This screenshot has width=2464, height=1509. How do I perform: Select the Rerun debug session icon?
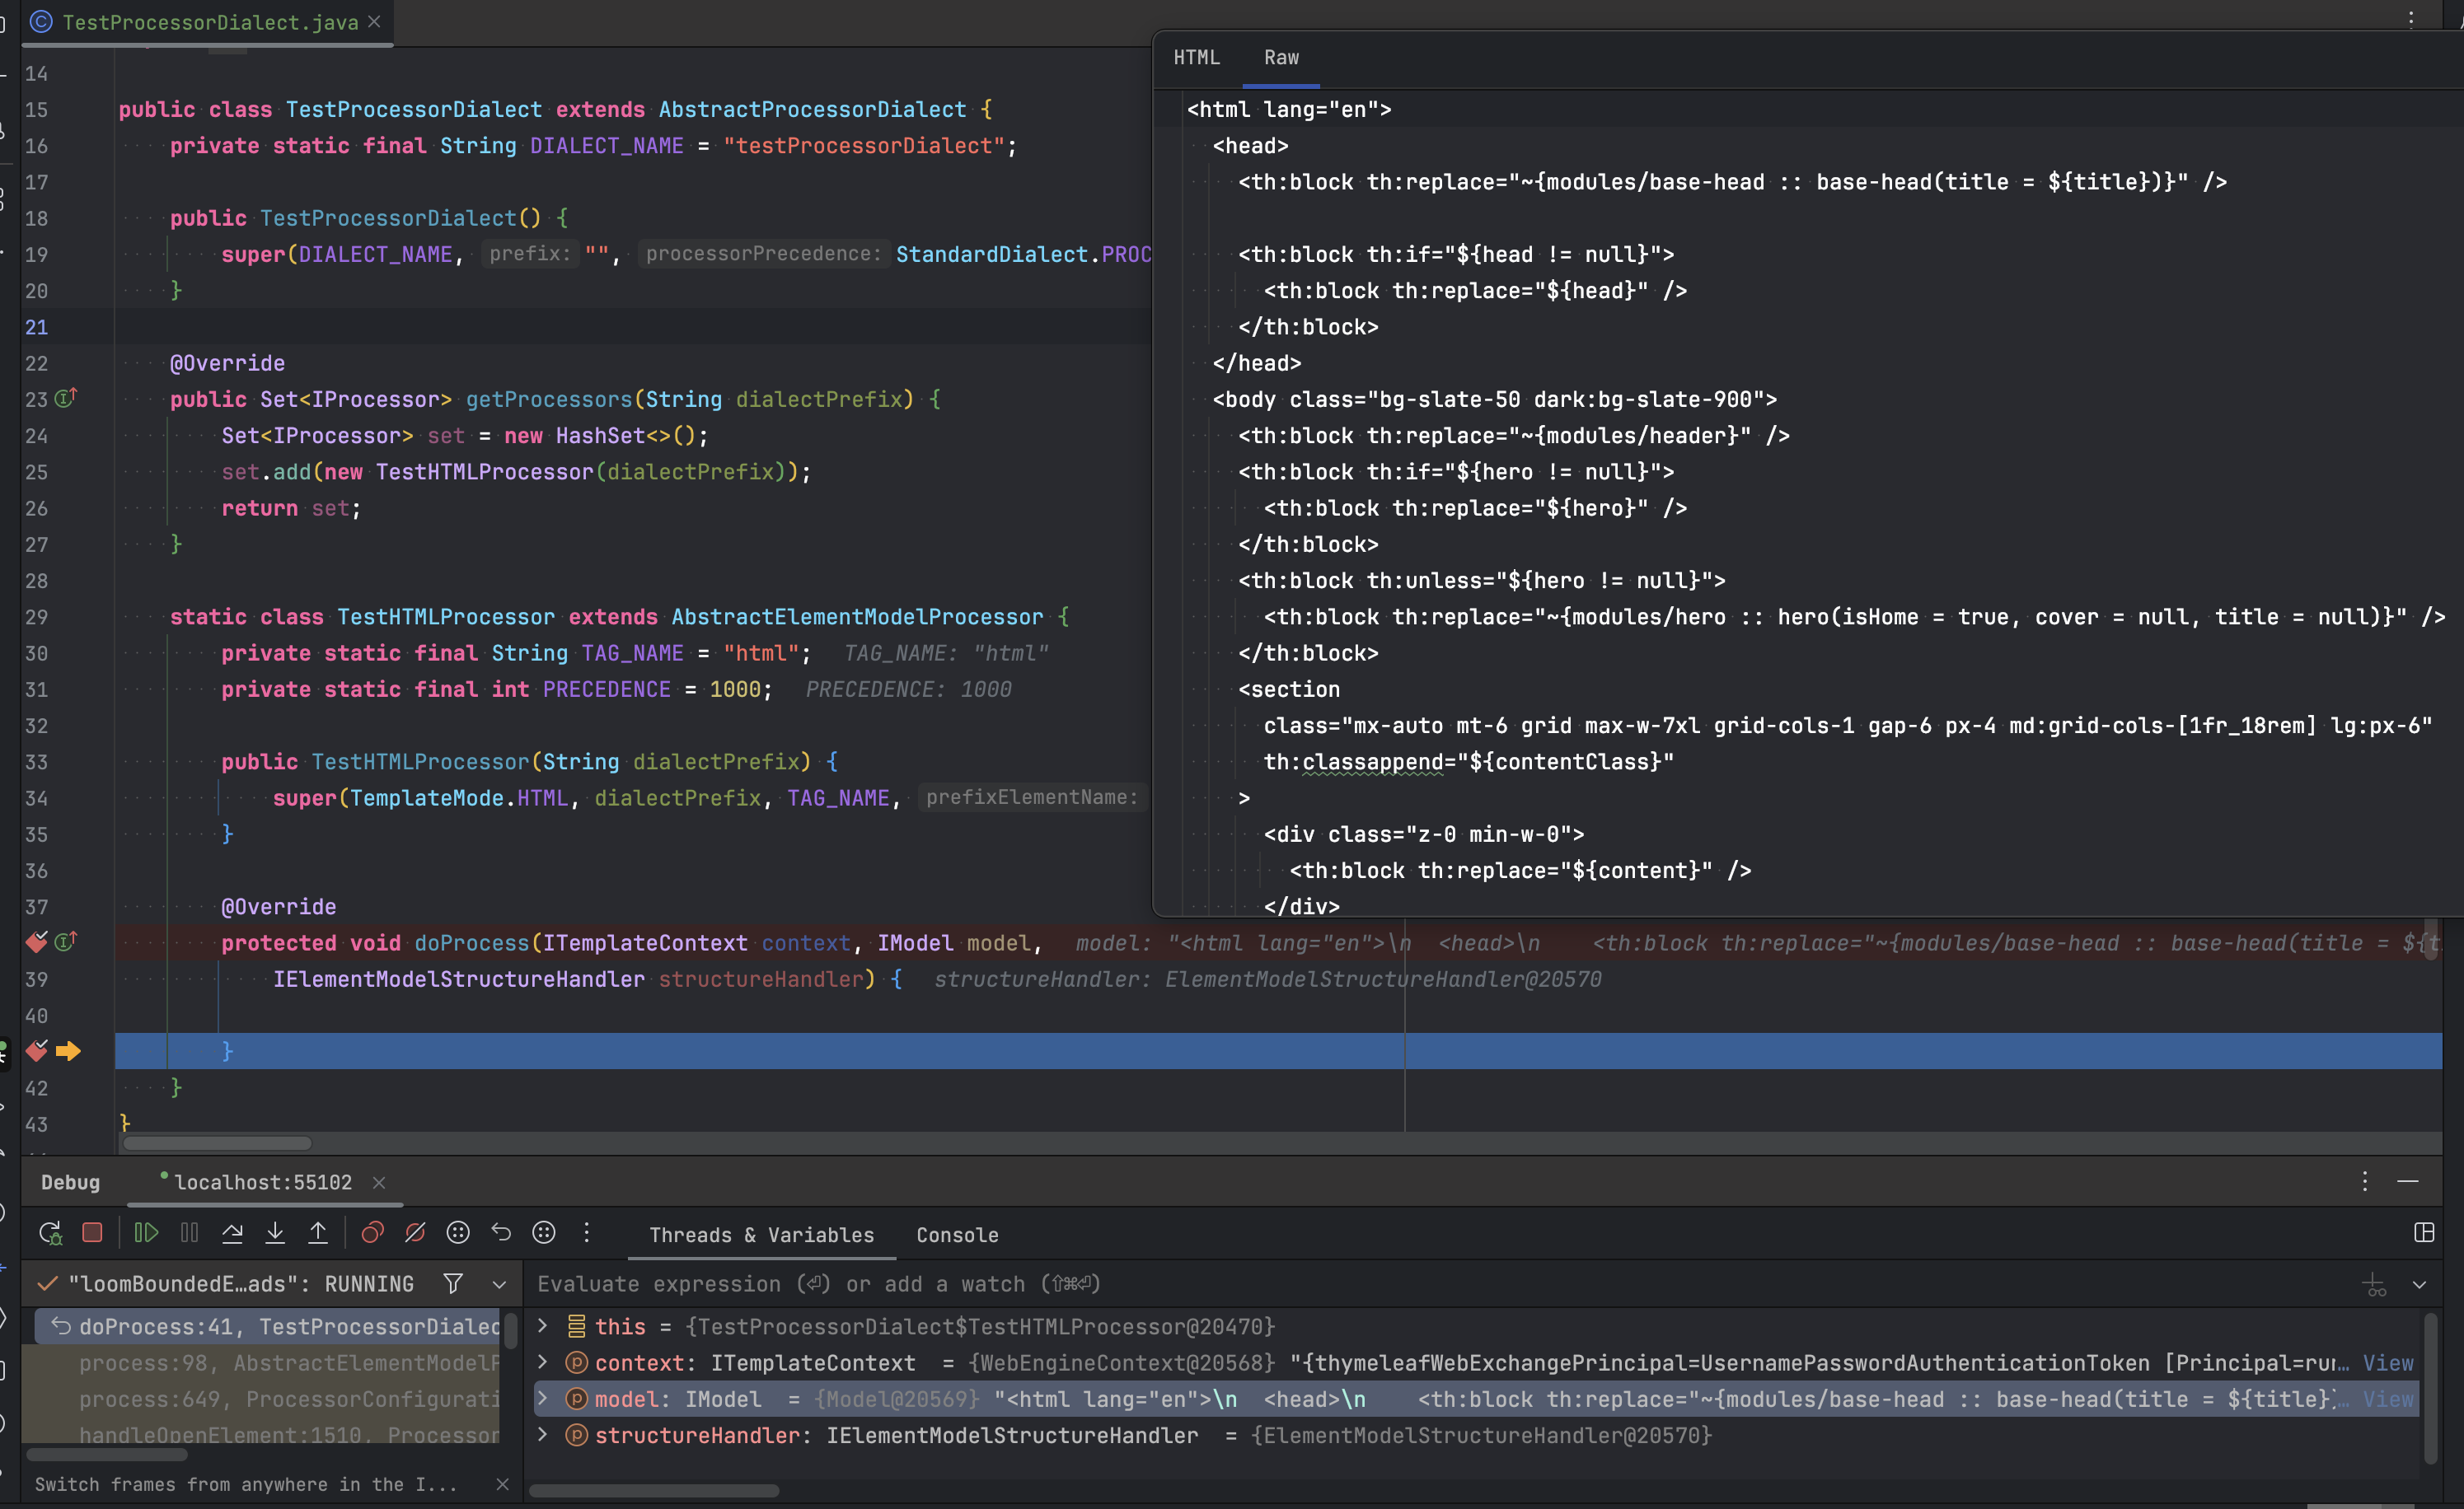50,1232
